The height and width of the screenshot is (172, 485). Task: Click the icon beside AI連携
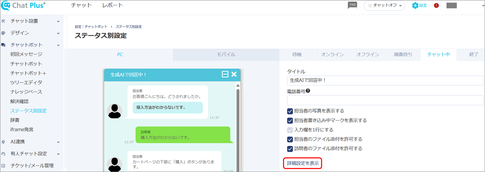coord(3,142)
